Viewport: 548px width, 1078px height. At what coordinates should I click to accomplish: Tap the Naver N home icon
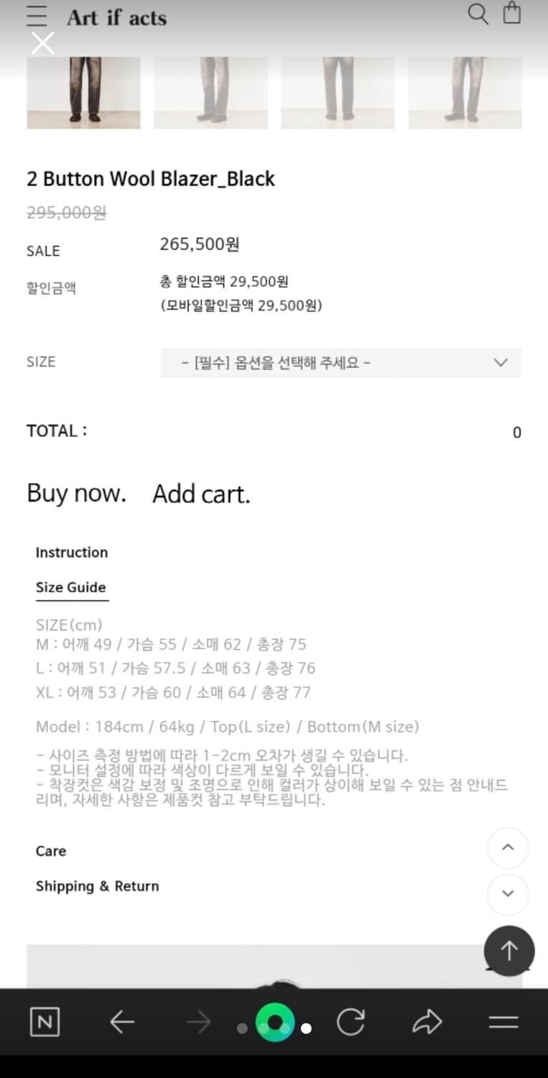pos(45,1022)
